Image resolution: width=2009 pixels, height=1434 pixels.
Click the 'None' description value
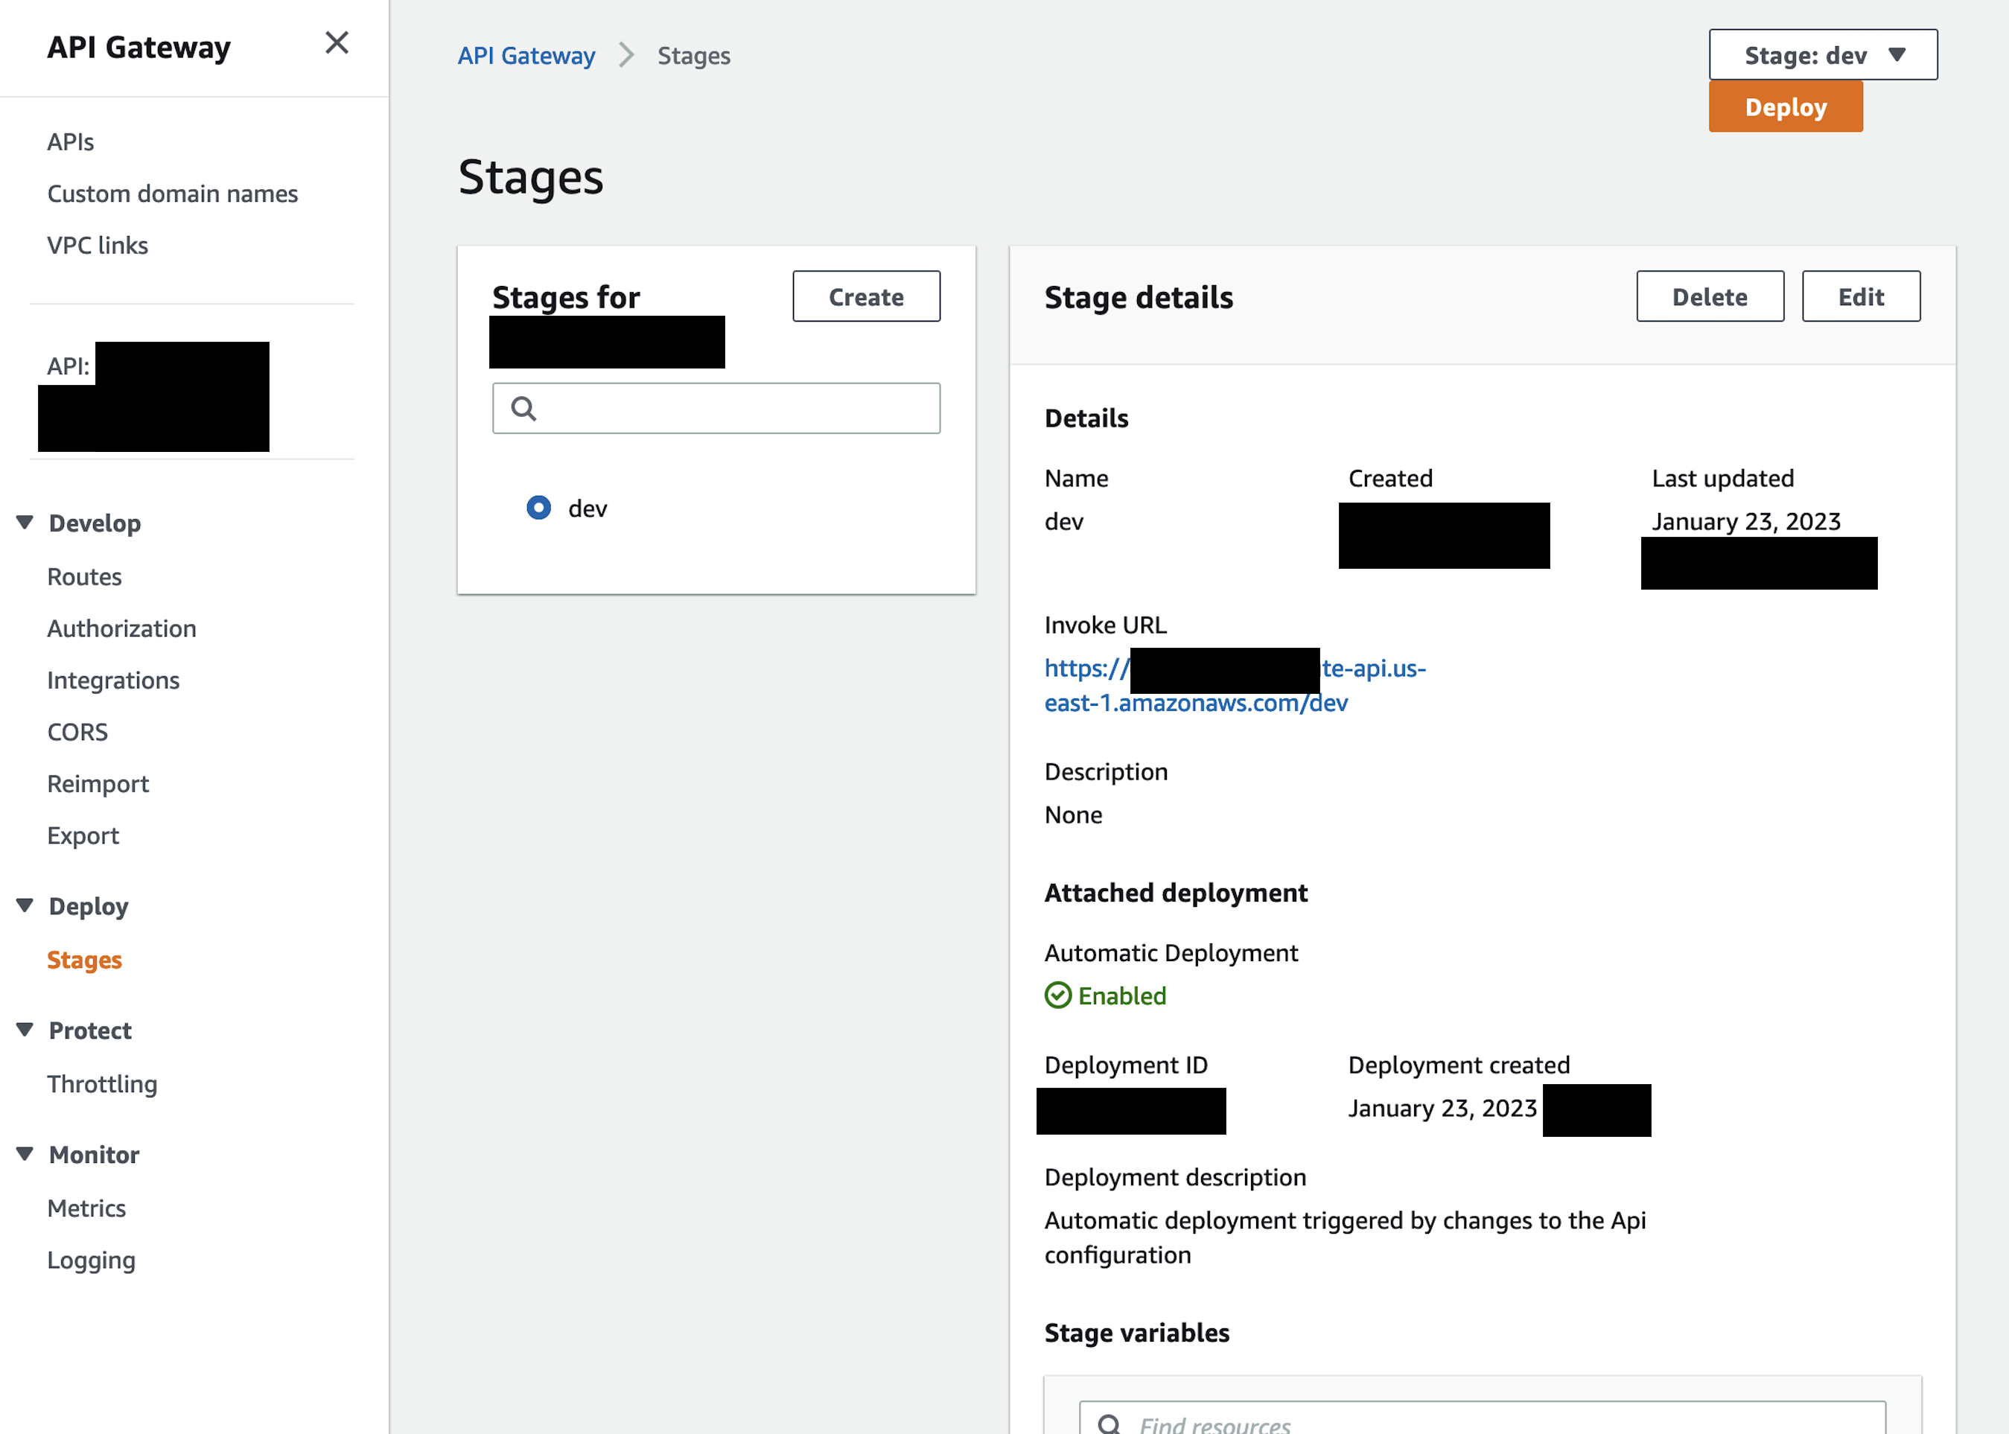[1073, 814]
